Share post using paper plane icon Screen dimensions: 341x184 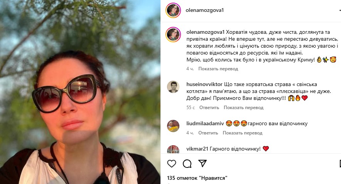(203, 163)
